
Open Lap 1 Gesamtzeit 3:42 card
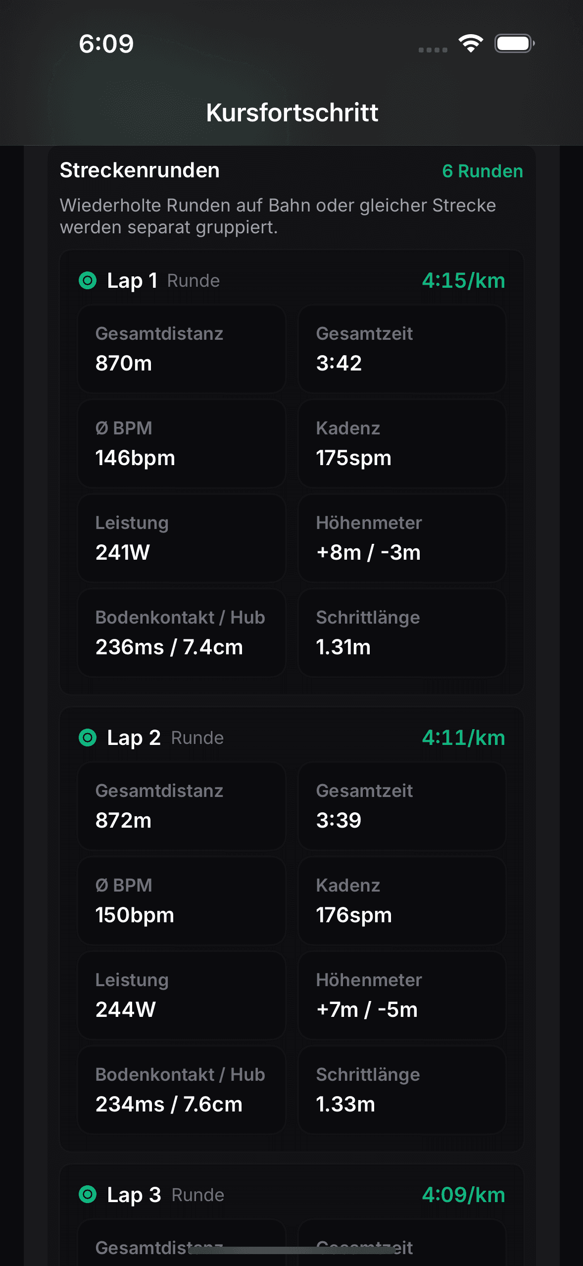coord(402,349)
